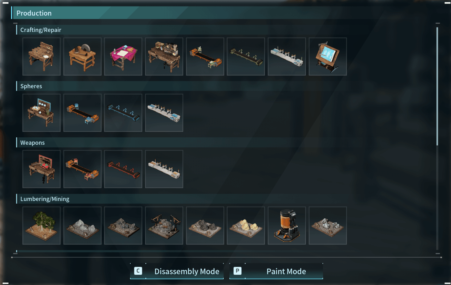Select the weapon workbench with red pegboard
This screenshot has height=285, width=451.
pos(41,169)
